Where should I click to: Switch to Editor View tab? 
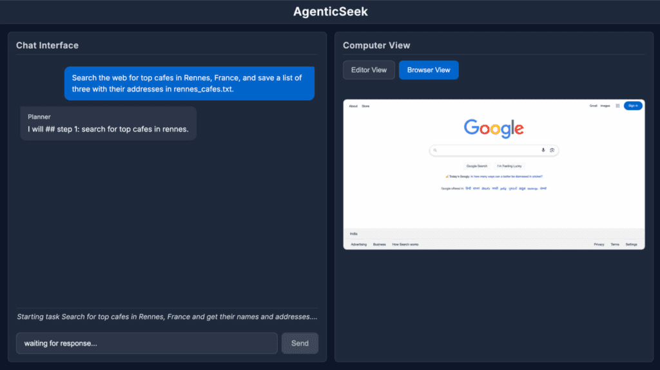[369, 70]
